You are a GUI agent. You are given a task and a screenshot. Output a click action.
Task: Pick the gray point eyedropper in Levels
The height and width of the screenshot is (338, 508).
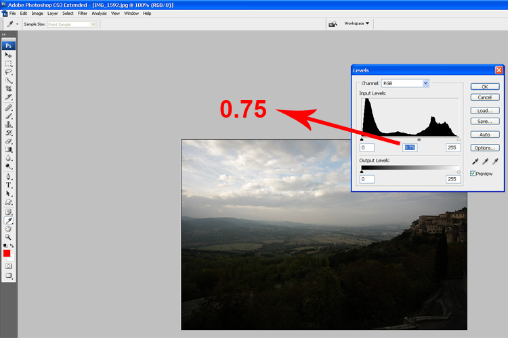pos(485,162)
